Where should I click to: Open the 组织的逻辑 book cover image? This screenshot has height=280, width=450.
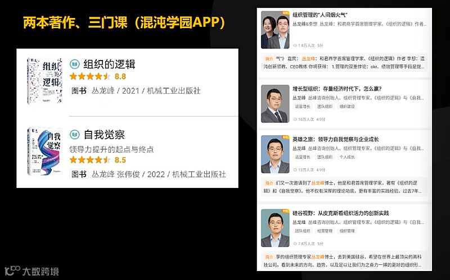44,80
